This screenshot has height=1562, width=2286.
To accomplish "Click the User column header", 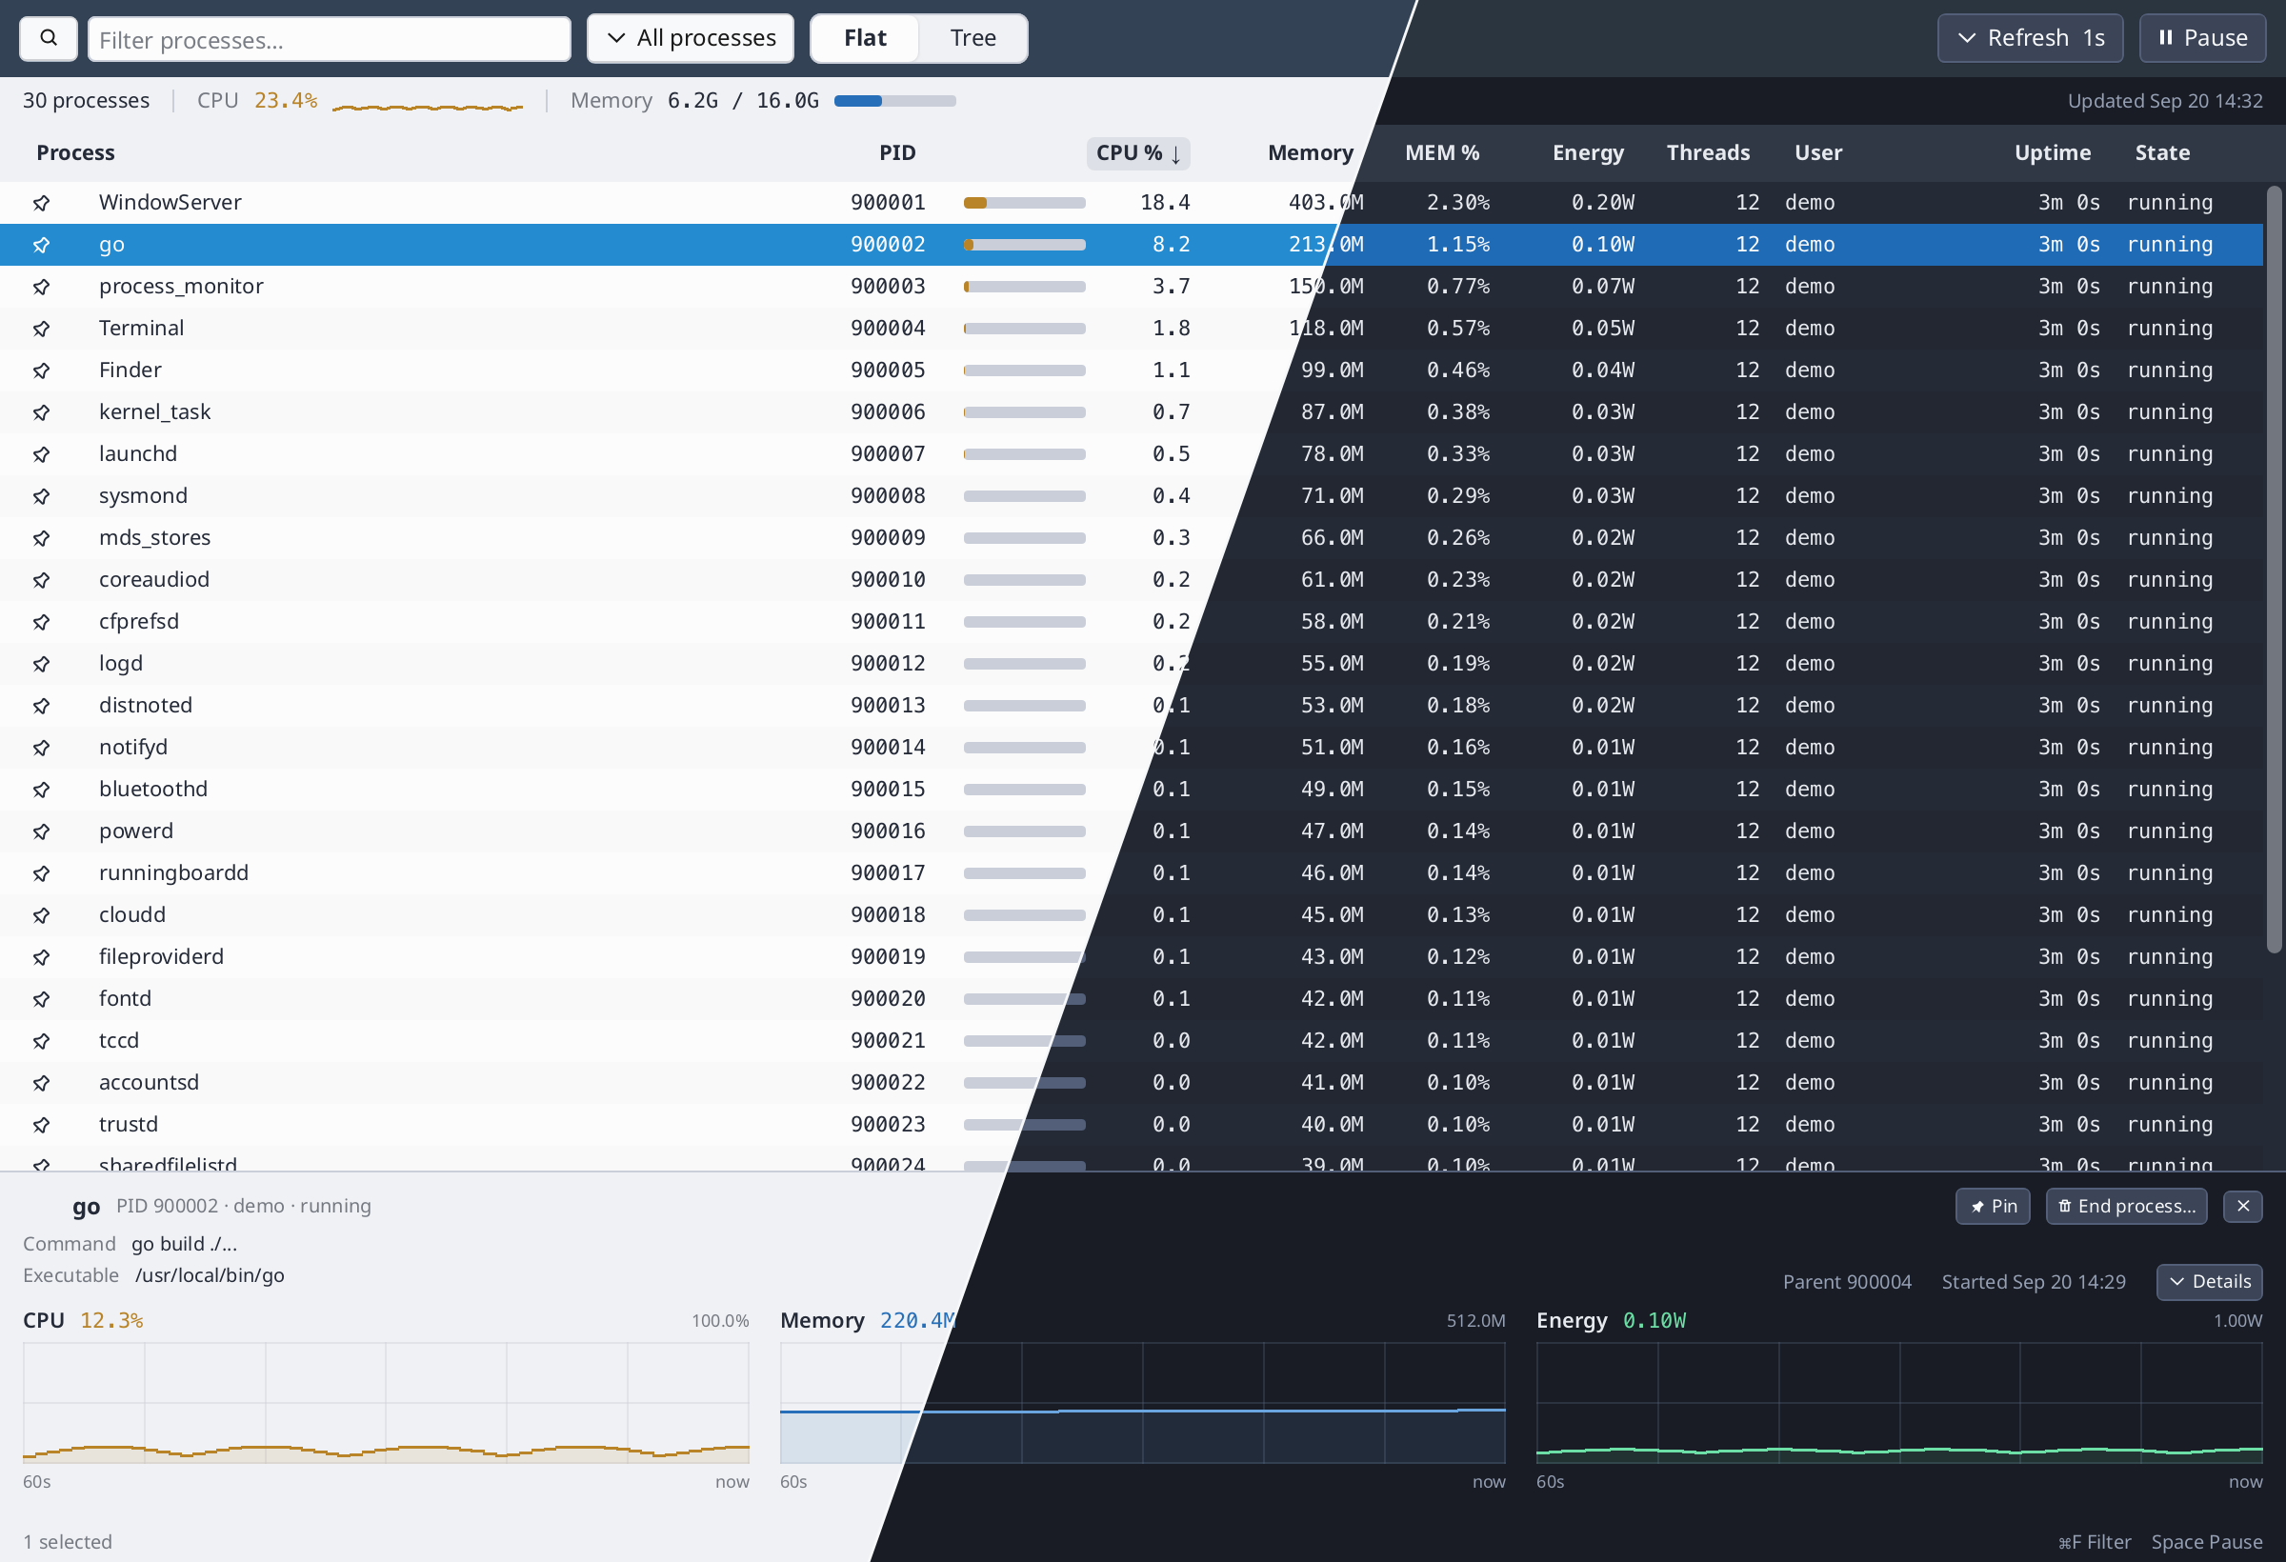I will 1817,152.
